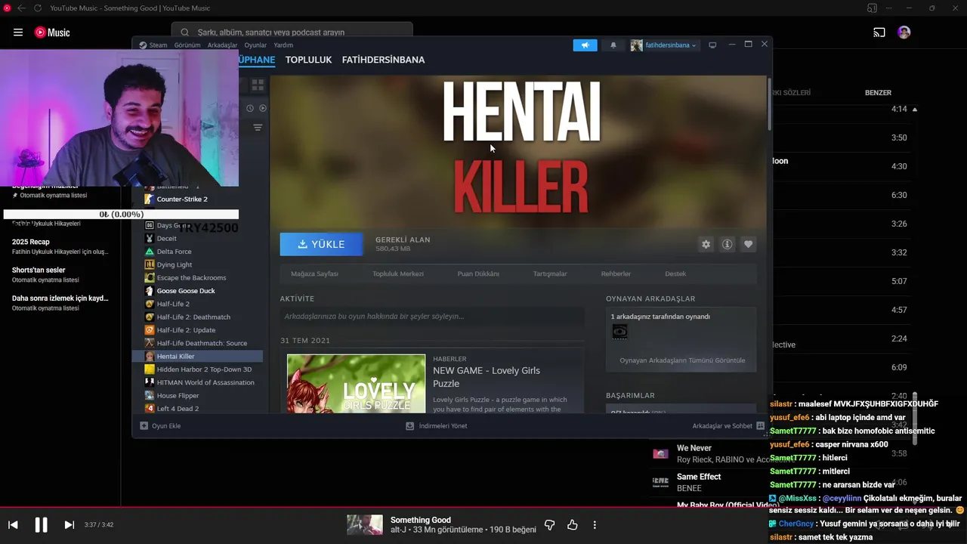Open the Lovely Girls Puzzle news thumbnail

[x=356, y=384]
